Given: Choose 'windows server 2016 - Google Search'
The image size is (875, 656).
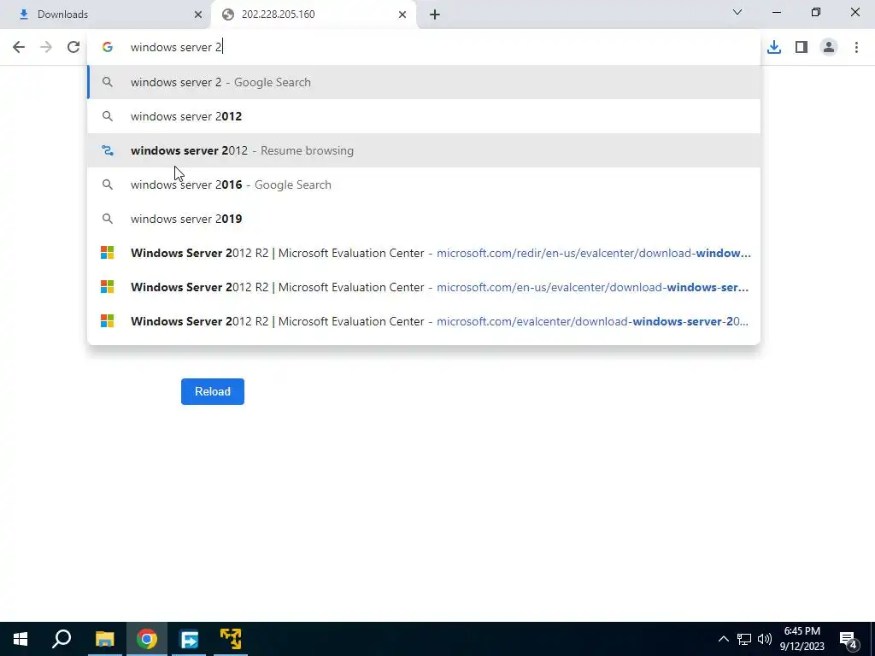Looking at the screenshot, I should pyautogui.click(x=424, y=184).
